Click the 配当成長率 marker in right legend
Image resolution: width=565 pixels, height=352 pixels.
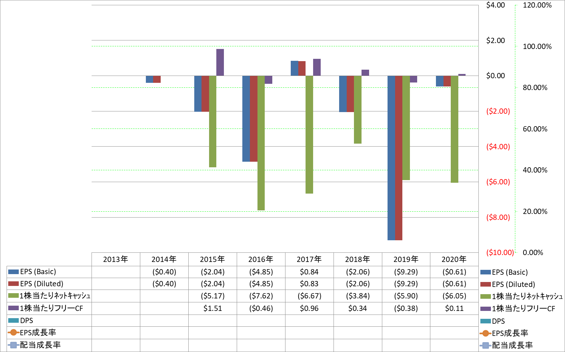click(x=486, y=345)
